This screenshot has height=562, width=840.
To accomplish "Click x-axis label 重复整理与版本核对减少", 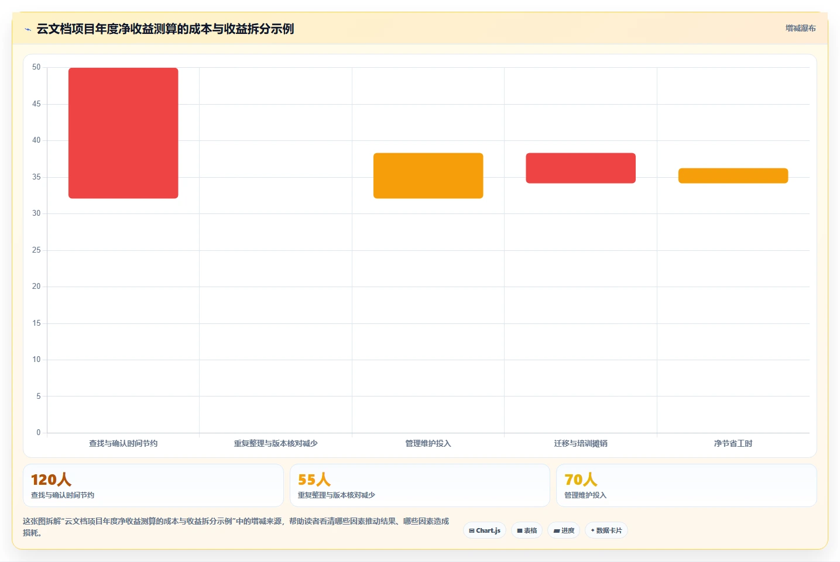I will click(x=276, y=443).
